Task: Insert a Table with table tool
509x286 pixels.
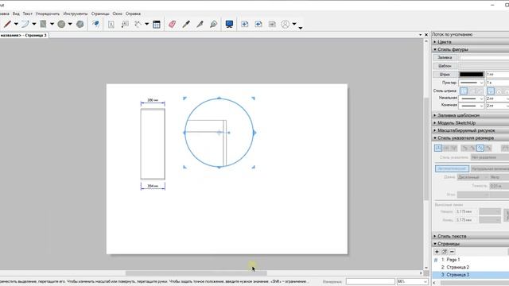Action: [157, 25]
